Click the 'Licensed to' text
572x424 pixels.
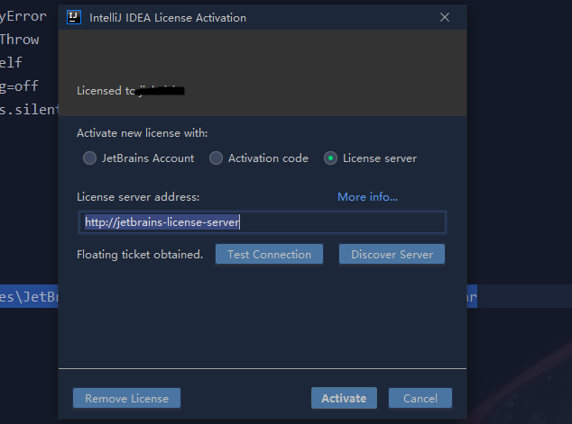coord(106,91)
